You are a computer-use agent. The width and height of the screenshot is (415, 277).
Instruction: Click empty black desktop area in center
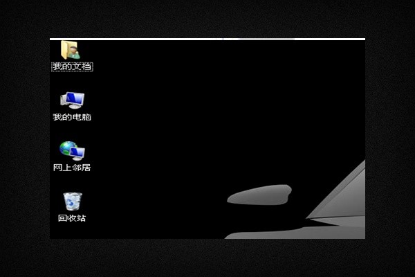click(207, 125)
